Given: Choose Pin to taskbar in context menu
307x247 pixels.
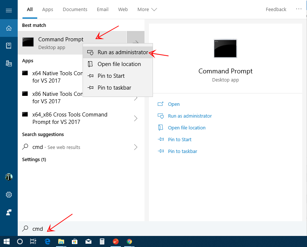Looking at the screenshot, I should coord(118,88).
